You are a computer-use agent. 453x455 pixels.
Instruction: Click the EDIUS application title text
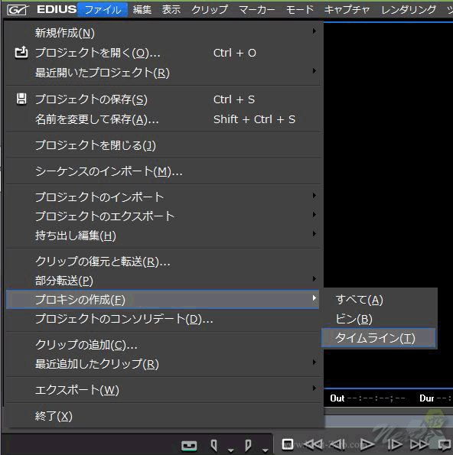(57, 10)
